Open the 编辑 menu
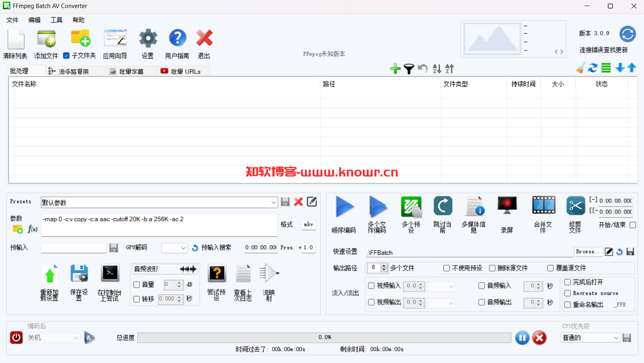 35,20
